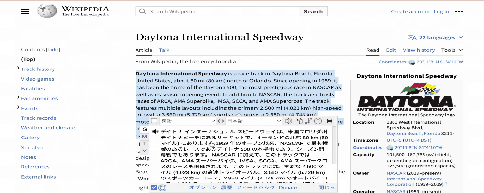The height and width of the screenshot is (193, 484).
Task: Jump to Fatalities section
Action: [x=33, y=88]
